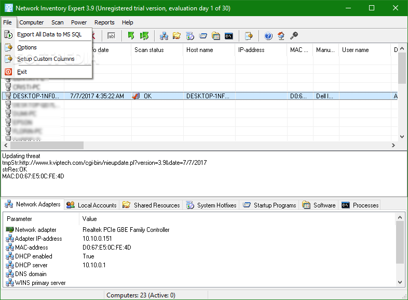
Task: Click horizontal scrollbar left arrow
Action: coord(6,145)
